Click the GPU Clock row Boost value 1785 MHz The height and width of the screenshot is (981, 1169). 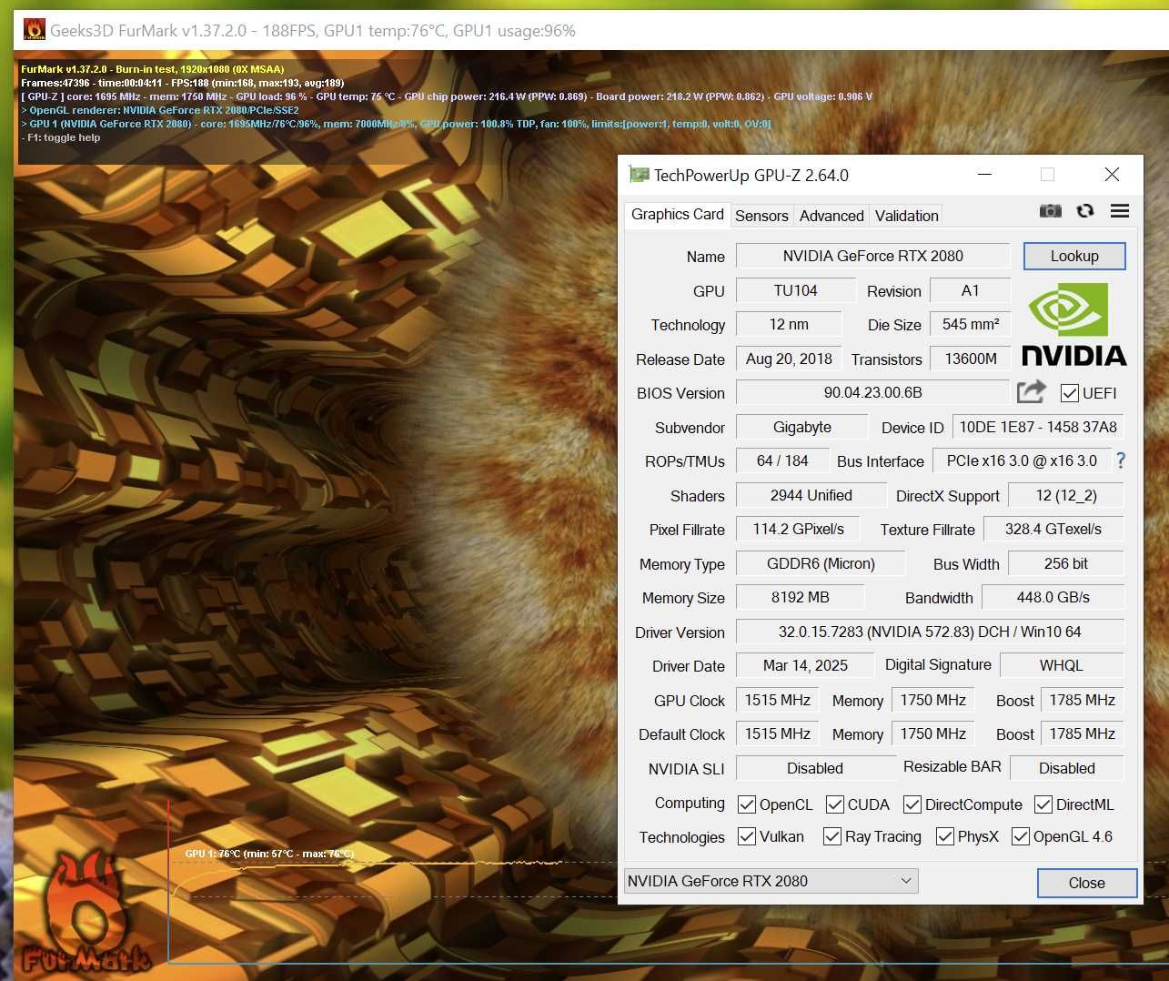pos(1082,700)
